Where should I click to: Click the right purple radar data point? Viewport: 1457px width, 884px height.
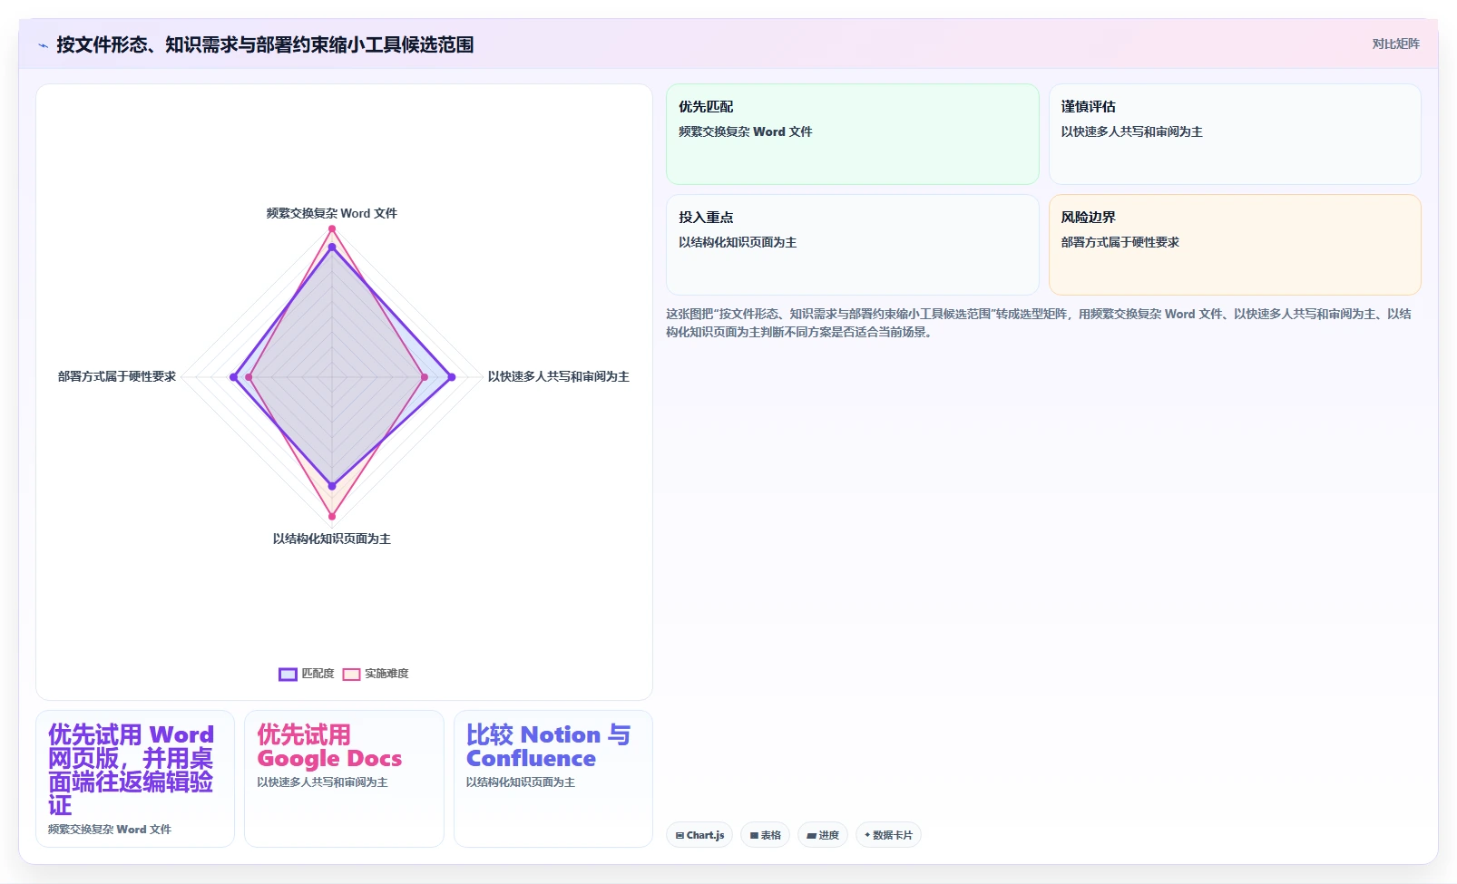coord(452,377)
